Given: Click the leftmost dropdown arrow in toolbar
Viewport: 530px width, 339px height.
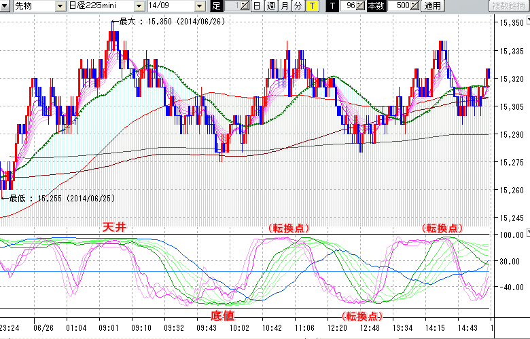Looking at the screenshot, I should pyautogui.click(x=6, y=6).
